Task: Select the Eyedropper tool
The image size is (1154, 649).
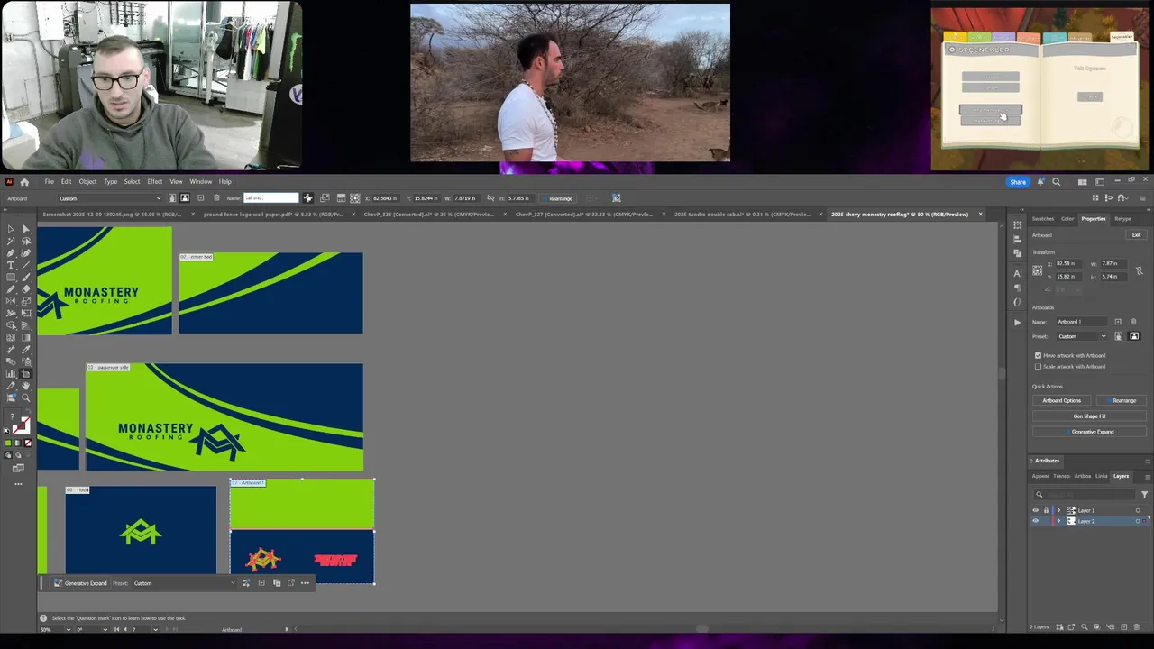Action: [26, 349]
